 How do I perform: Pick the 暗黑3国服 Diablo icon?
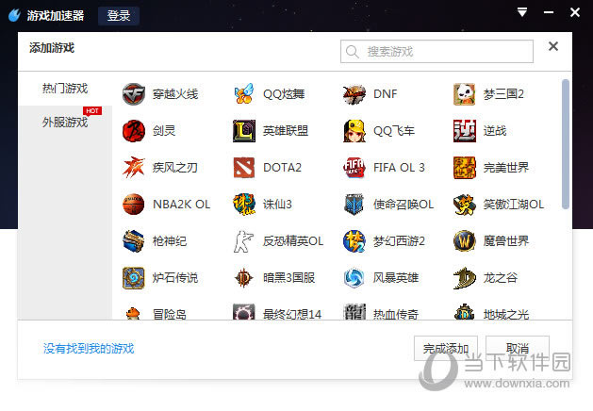pyautogui.click(x=244, y=278)
